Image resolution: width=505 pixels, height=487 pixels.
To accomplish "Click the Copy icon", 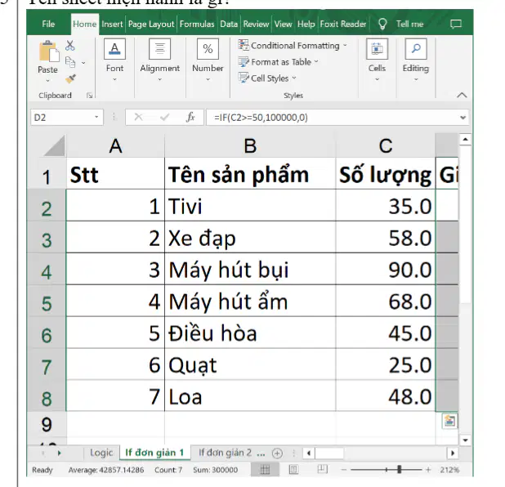I will 70,62.
